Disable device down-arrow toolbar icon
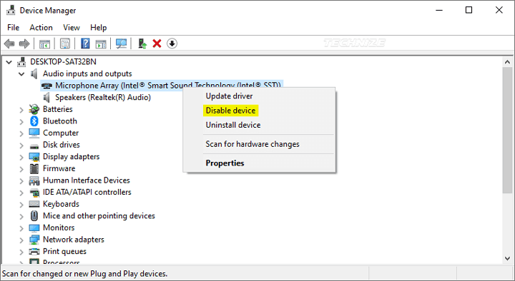The width and height of the screenshot is (515, 281). click(x=172, y=44)
